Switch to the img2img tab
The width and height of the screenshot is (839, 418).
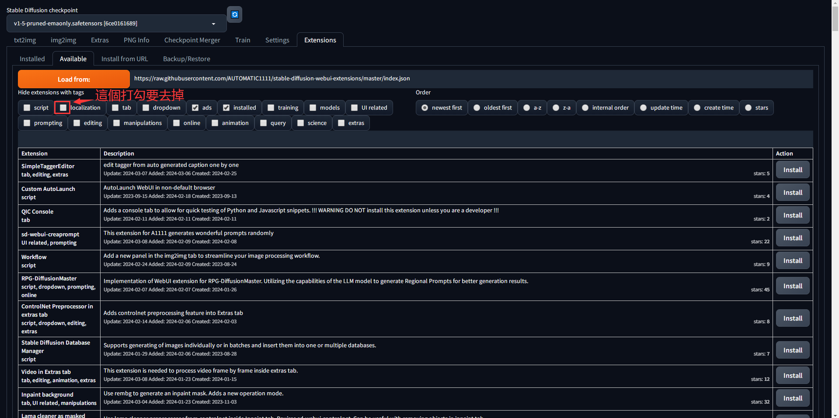coord(63,40)
